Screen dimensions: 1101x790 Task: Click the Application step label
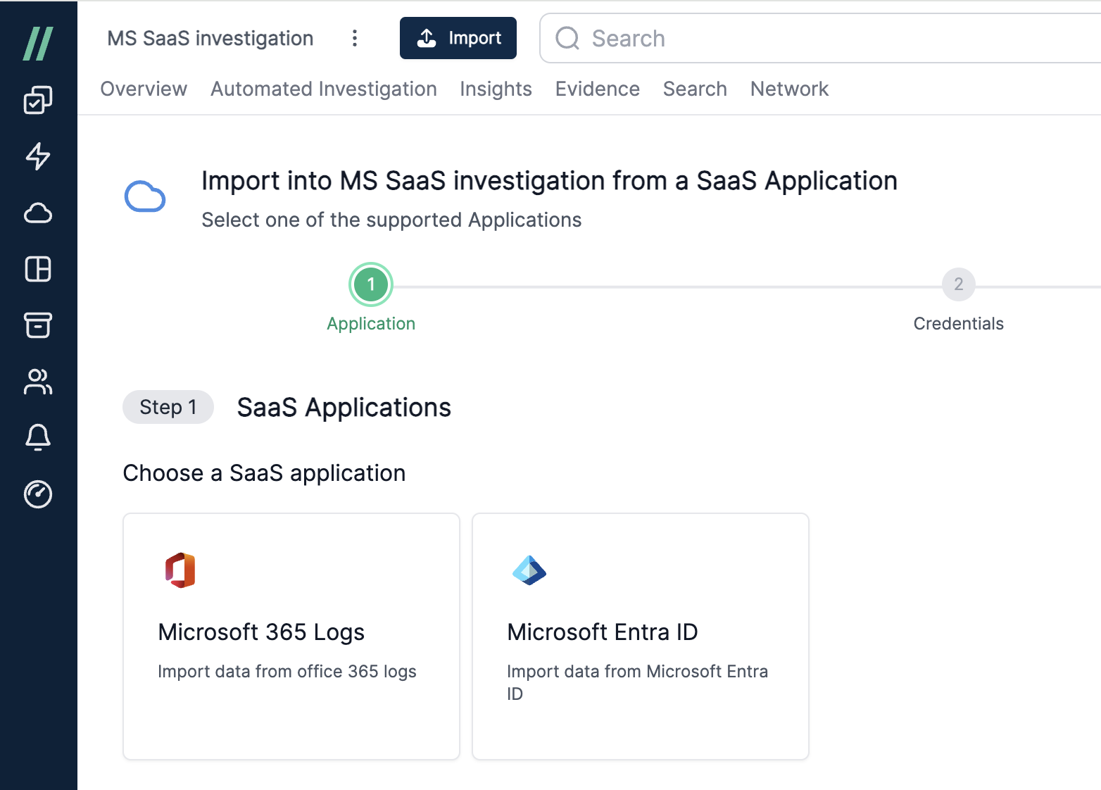tap(371, 324)
